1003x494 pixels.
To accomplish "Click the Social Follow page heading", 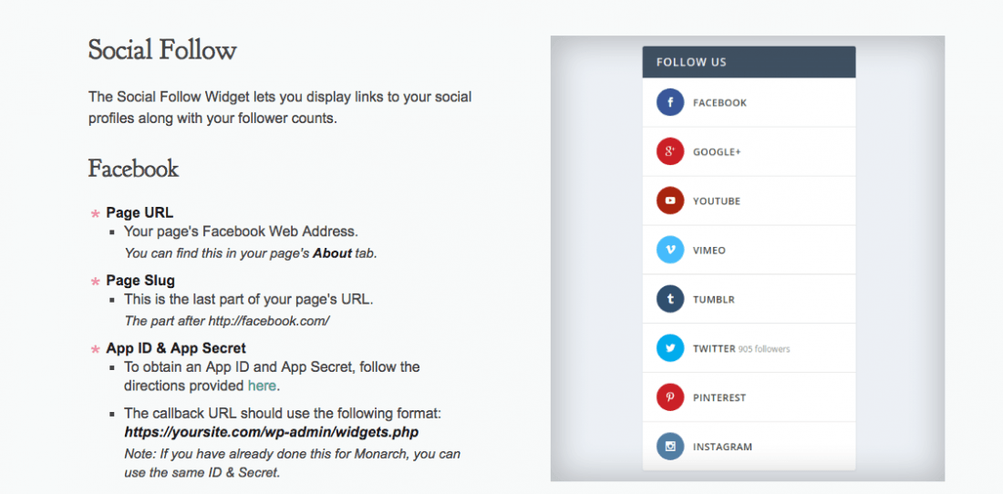I will 162,50.
